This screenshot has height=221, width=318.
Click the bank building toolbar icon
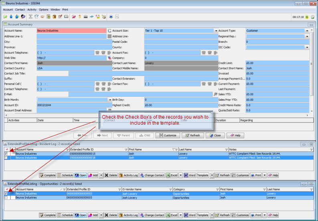coord(85,17)
